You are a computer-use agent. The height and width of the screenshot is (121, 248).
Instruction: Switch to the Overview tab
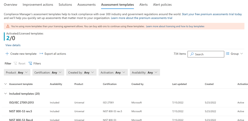[10, 5]
